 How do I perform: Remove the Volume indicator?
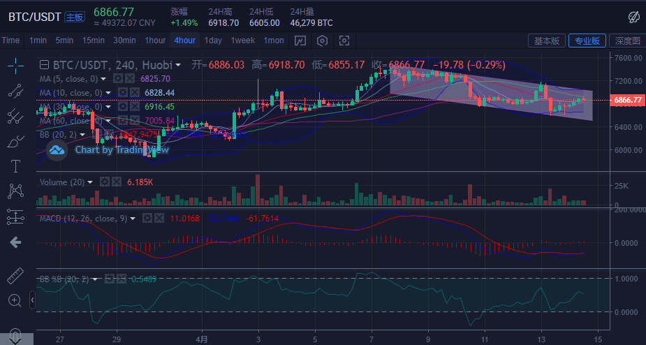(117, 182)
